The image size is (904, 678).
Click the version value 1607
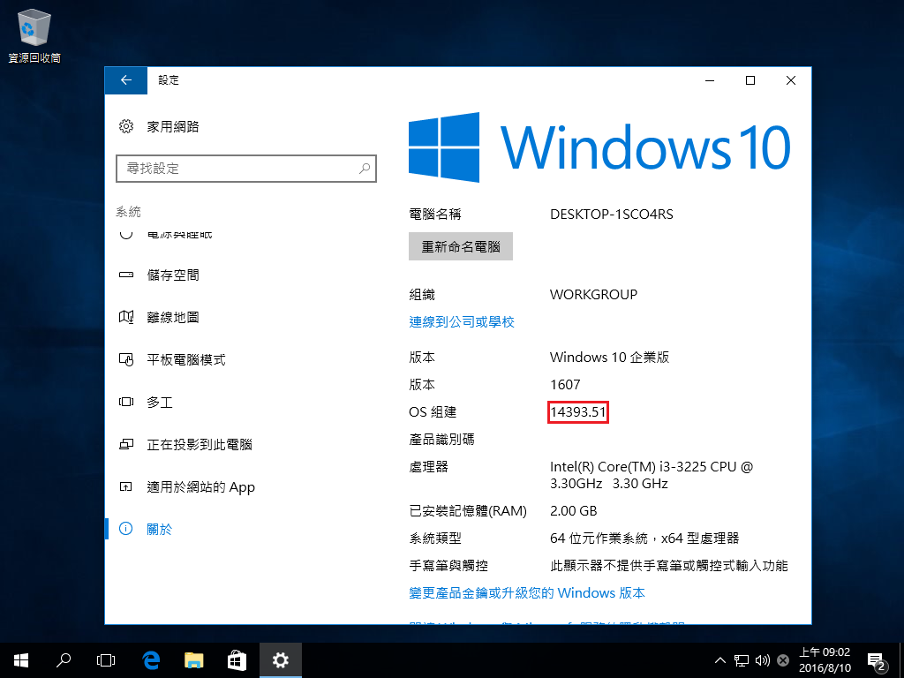(x=565, y=385)
